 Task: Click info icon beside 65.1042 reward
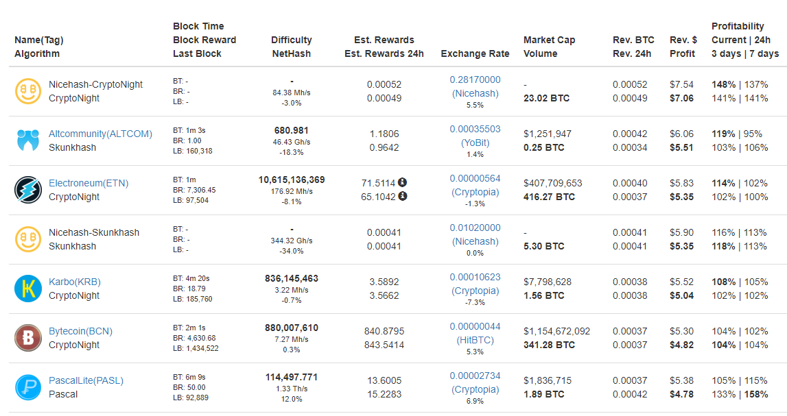(403, 196)
